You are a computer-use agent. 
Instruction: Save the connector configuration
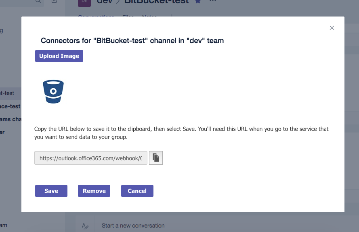pos(51,191)
